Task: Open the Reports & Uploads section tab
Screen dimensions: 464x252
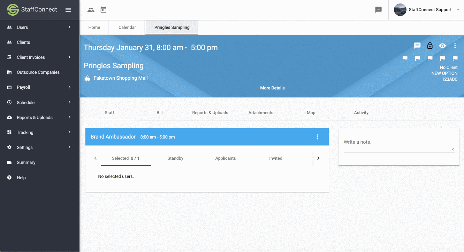Action: (210, 113)
